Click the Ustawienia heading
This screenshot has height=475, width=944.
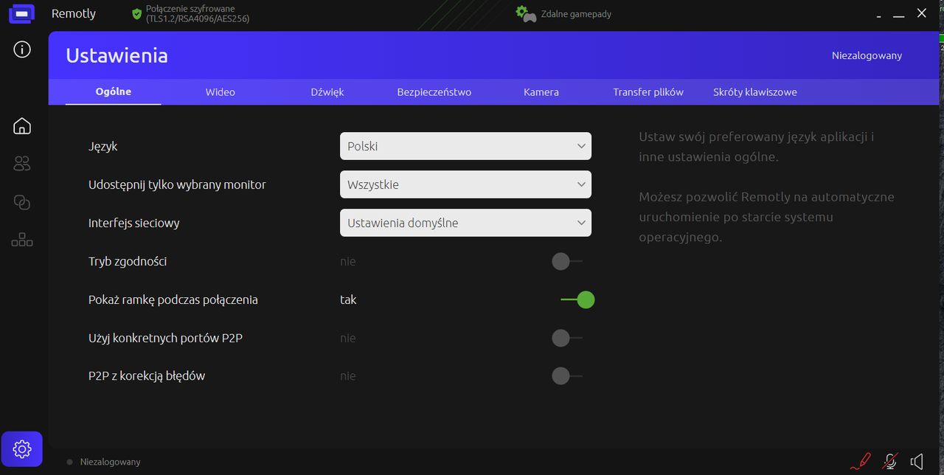click(x=117, y=55)
